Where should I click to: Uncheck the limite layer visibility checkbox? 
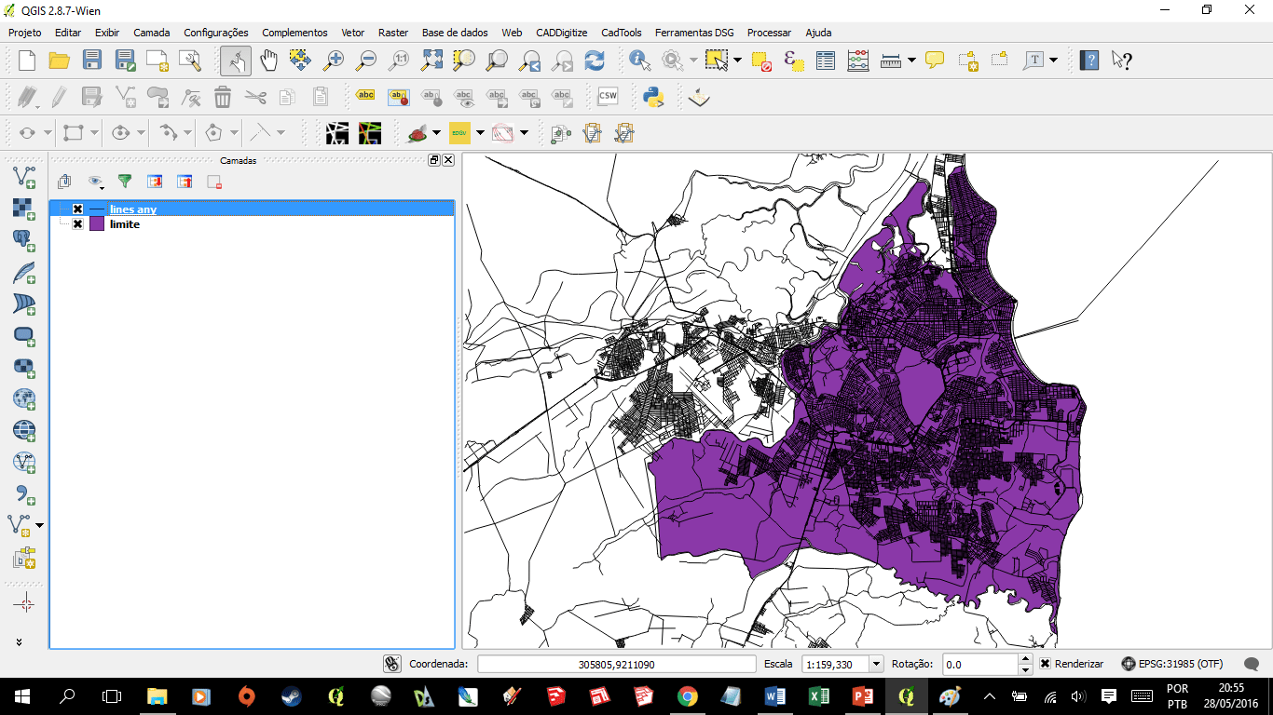pos(77,223)
